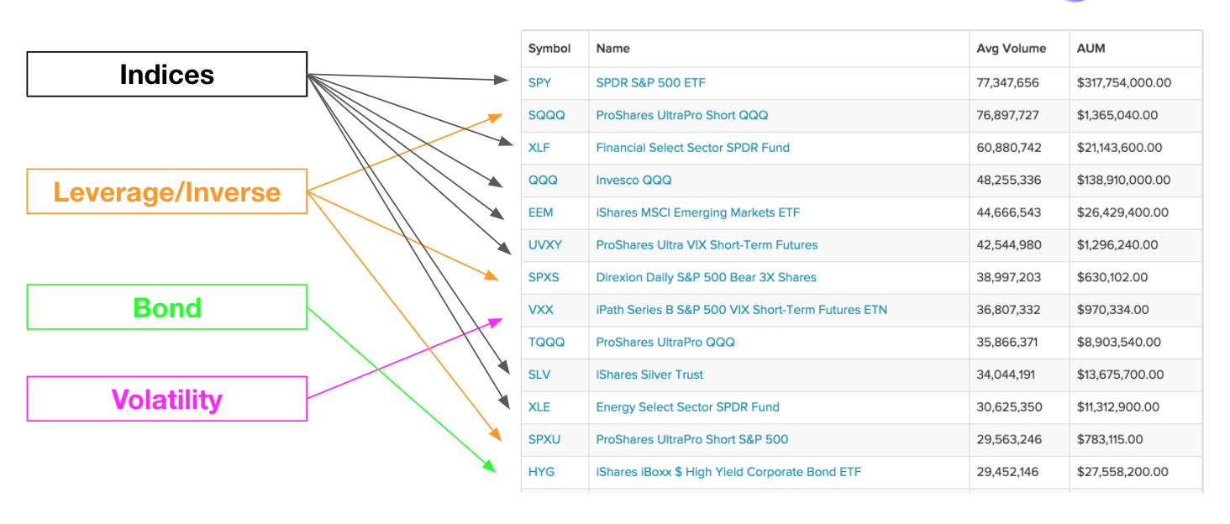Screen dimensions: 1230x524
Task: Open the HYG ticker symbol link
Action: [x=542, y=472]
